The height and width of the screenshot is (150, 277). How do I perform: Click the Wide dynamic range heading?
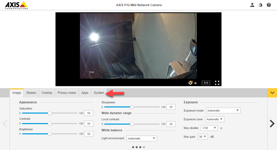(x=116, y=113)
